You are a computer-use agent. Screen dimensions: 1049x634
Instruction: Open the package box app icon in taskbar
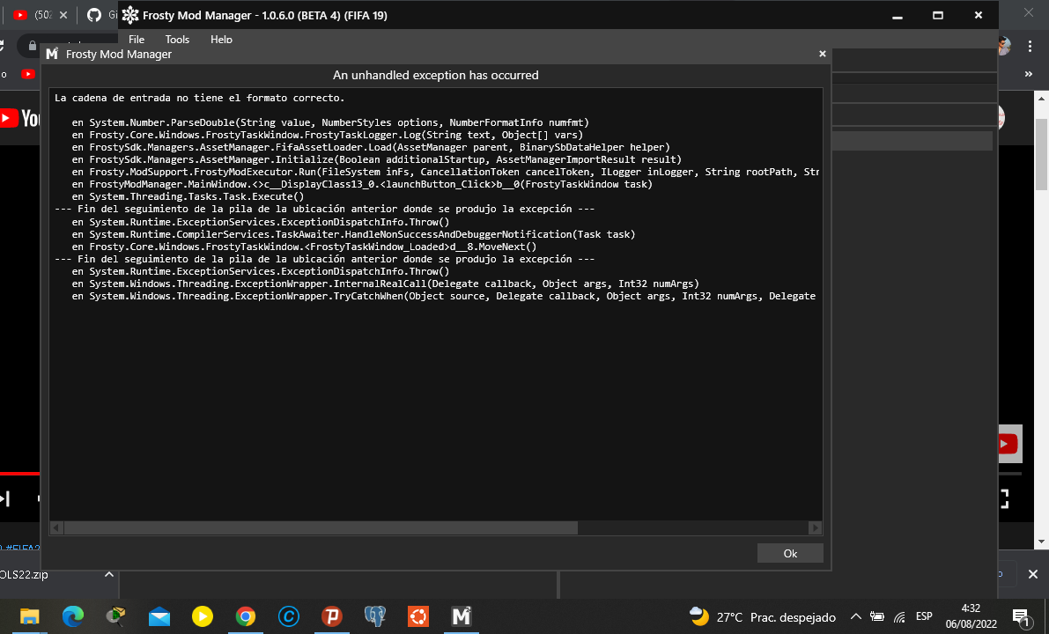click(115, 616)
